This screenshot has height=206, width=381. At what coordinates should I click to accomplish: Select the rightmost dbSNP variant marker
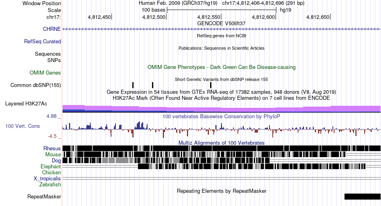(211, 85)
